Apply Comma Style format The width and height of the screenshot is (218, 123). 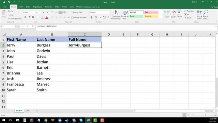100,17
